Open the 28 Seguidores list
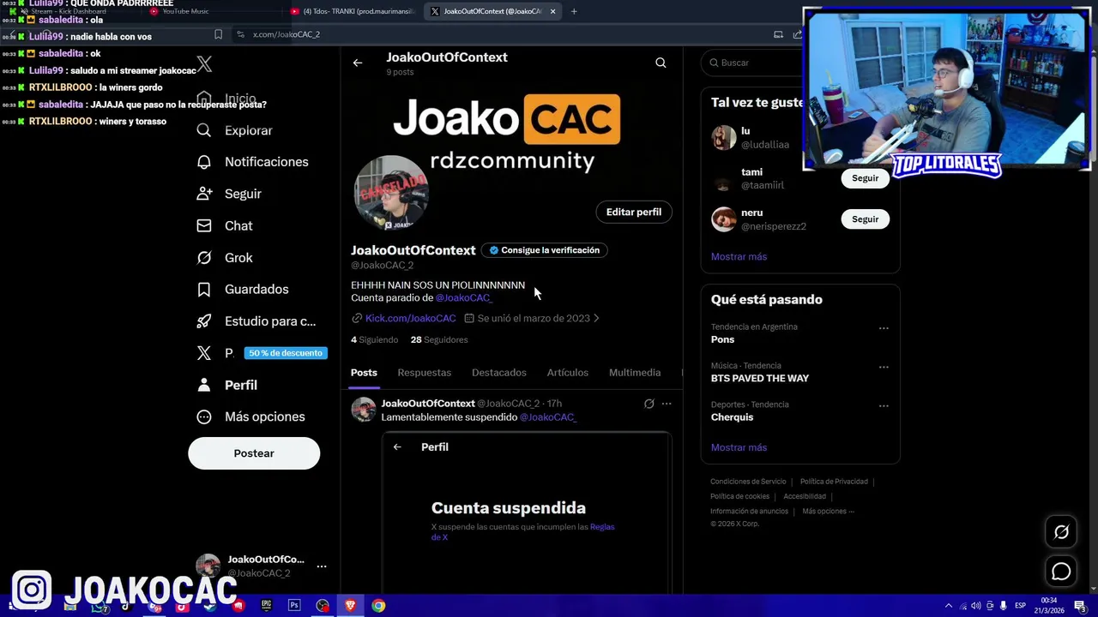Viewport: 1098px width, 617px height. 439,339
